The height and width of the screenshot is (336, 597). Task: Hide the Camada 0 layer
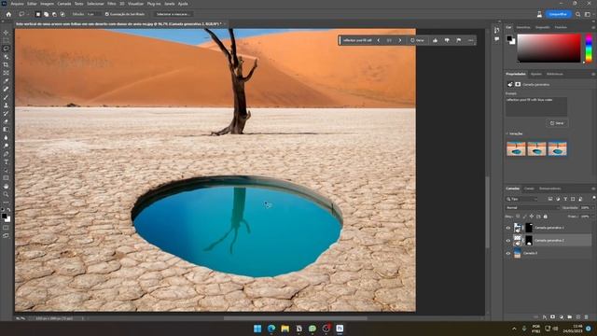pos(507,253)
